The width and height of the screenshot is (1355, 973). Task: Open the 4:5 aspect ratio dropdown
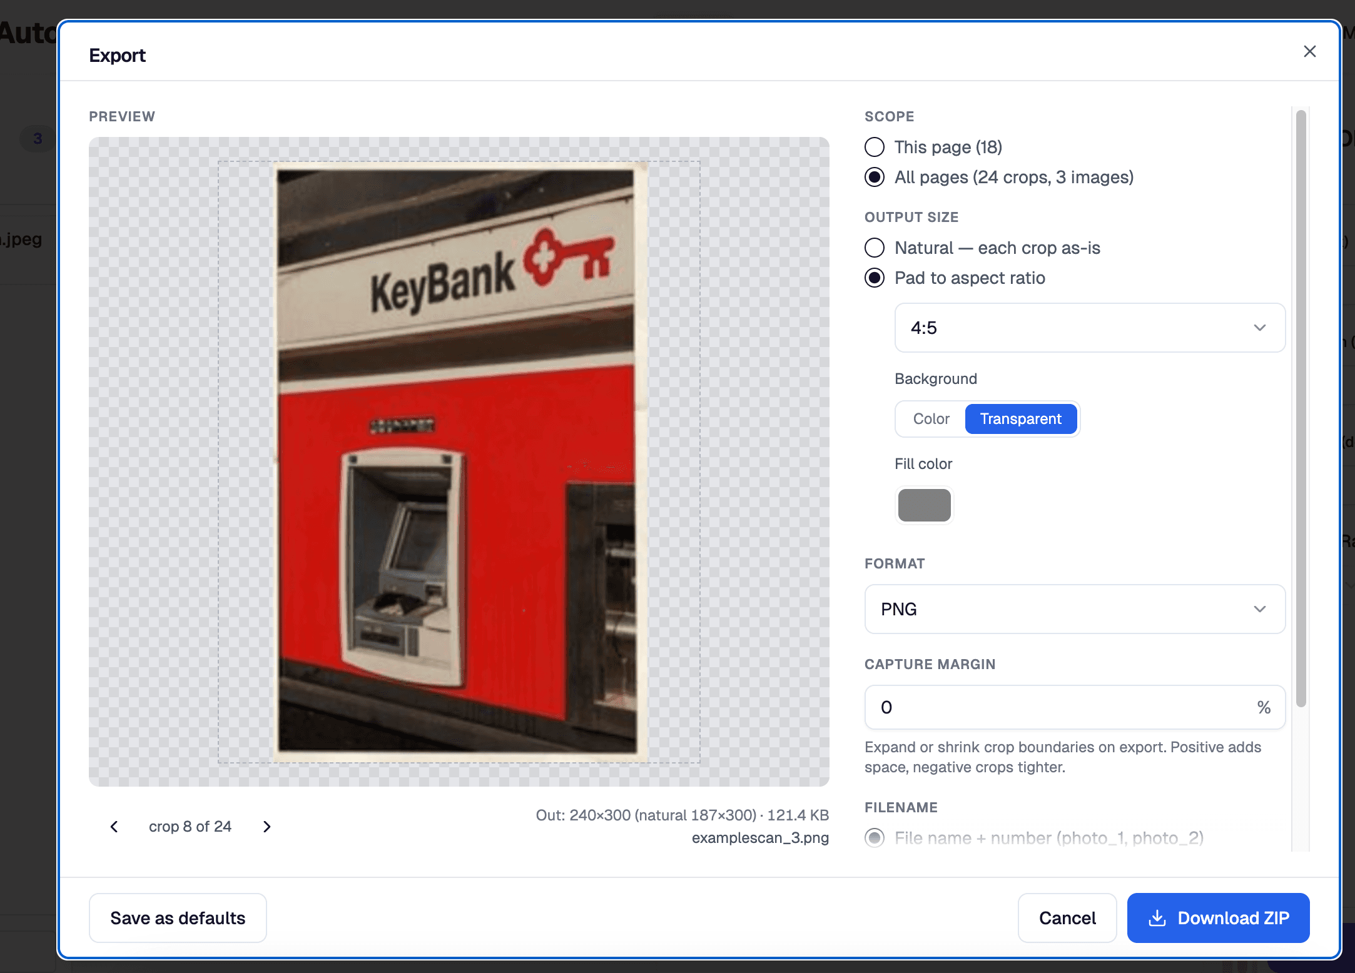point(1090,328)
